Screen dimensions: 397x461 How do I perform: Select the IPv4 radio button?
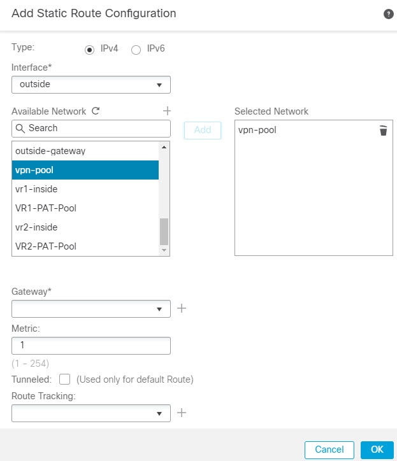(89, 50)
